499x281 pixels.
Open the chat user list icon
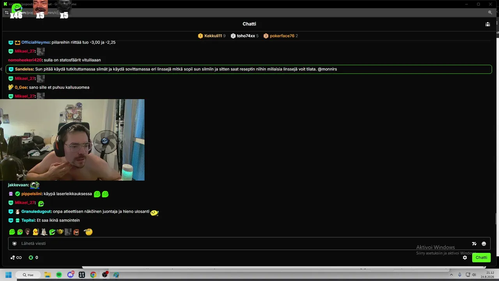coord(488,24)
